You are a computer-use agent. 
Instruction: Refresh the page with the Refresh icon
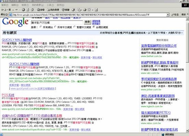[x=28, y=10]
